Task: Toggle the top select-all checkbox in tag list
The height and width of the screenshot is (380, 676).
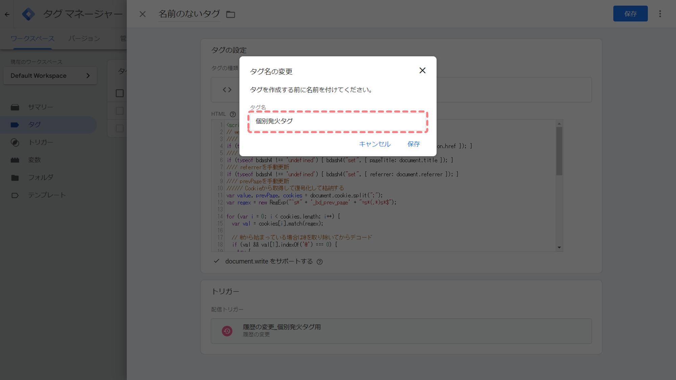Action: (x=120, y=93)
